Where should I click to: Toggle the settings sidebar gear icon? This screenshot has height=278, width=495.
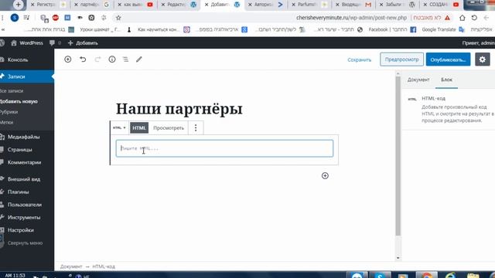click(x=482, y=59)
